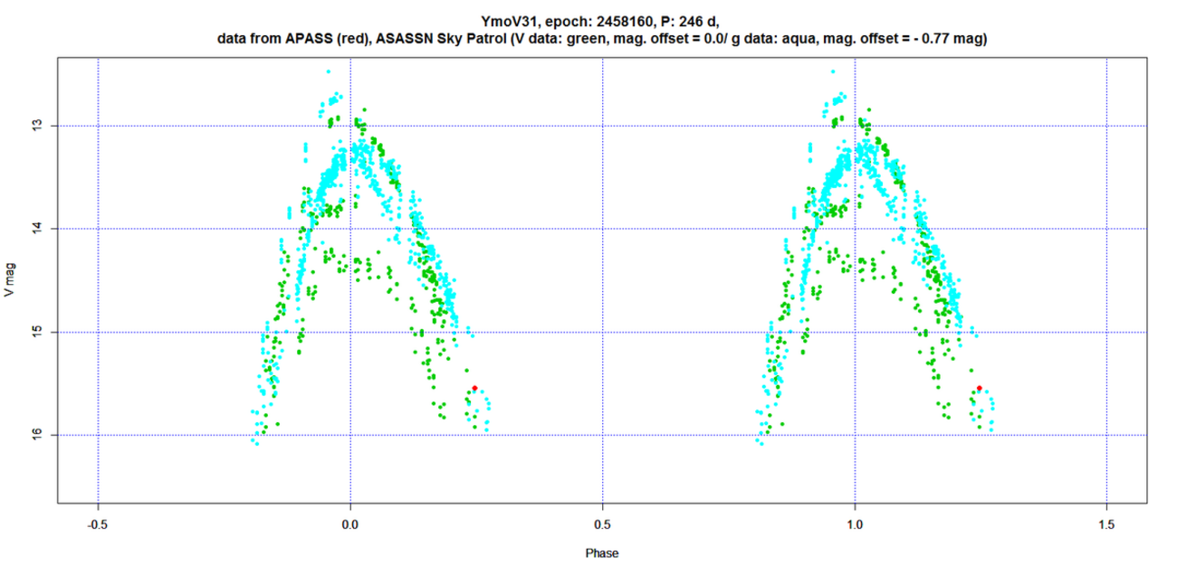Image resolution: width=1177 pixels, height=575 pixels.
Task: Click the x-axis tick label 1.0
Action: [855, 524]
